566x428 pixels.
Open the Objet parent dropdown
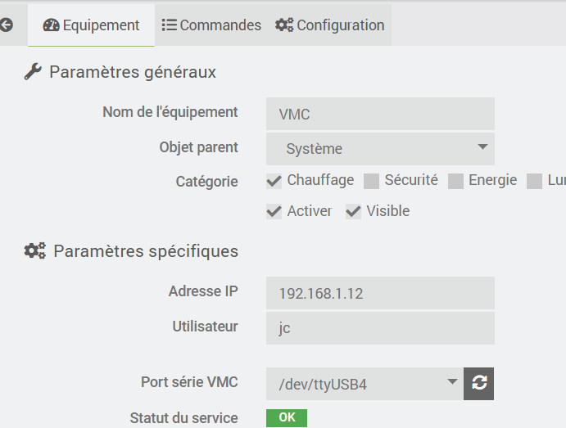380,149
